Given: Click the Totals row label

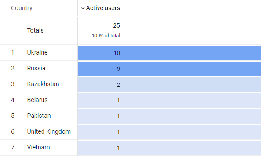Looking at the screenshot, I should point(35,30).
